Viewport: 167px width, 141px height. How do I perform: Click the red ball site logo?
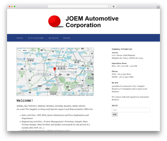tap(54, 21)
